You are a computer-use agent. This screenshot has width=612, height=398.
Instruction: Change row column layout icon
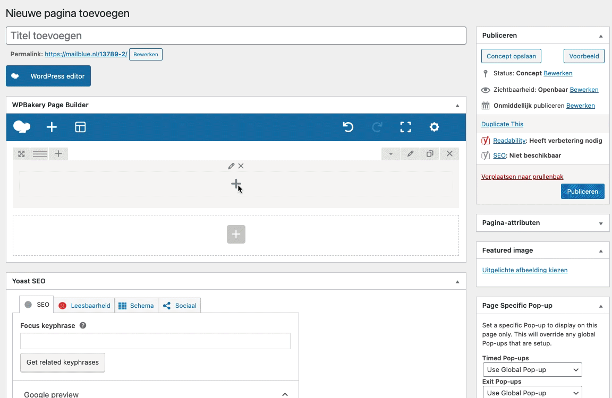tap(40, 154)
